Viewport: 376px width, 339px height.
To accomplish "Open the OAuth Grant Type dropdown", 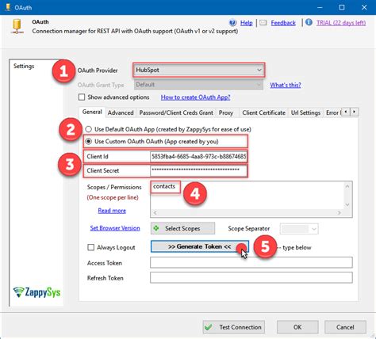I will click(198, 85).
